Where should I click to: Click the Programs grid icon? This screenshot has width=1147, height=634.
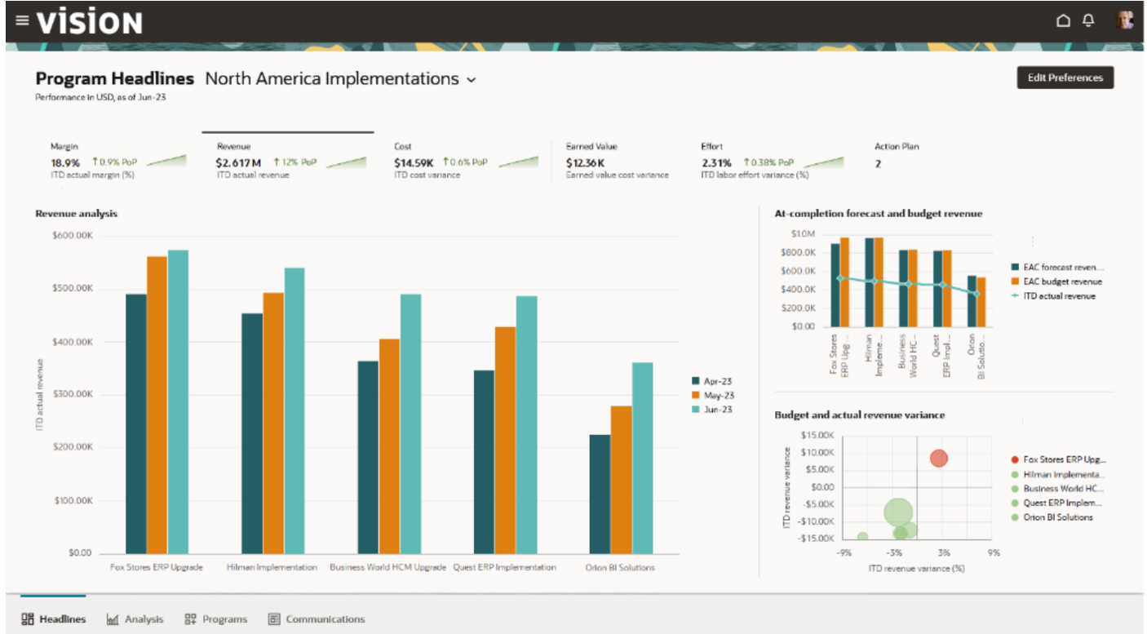pyautogui.click(x=191, y=619)
